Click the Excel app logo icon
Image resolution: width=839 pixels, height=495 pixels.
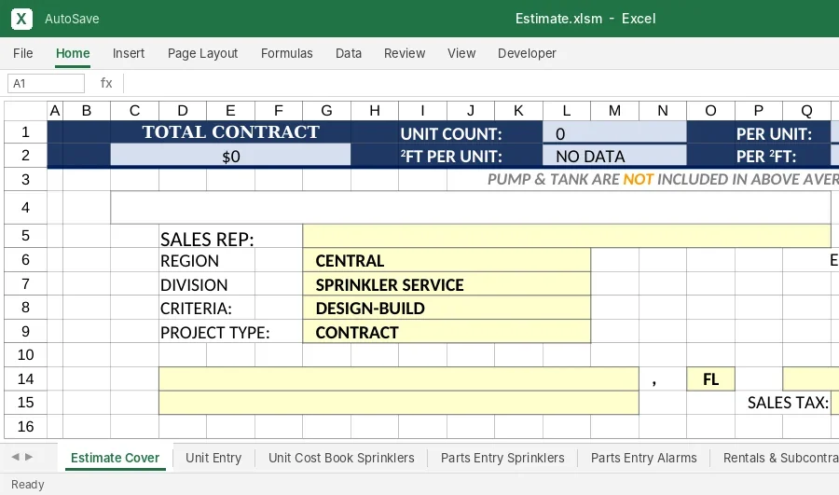pos(21,19)
